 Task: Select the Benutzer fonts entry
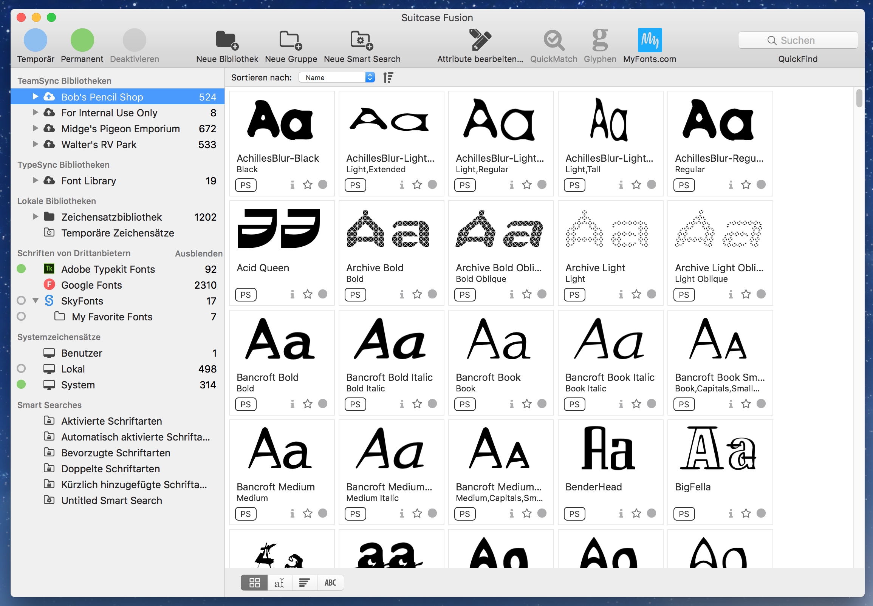point(117,353)
